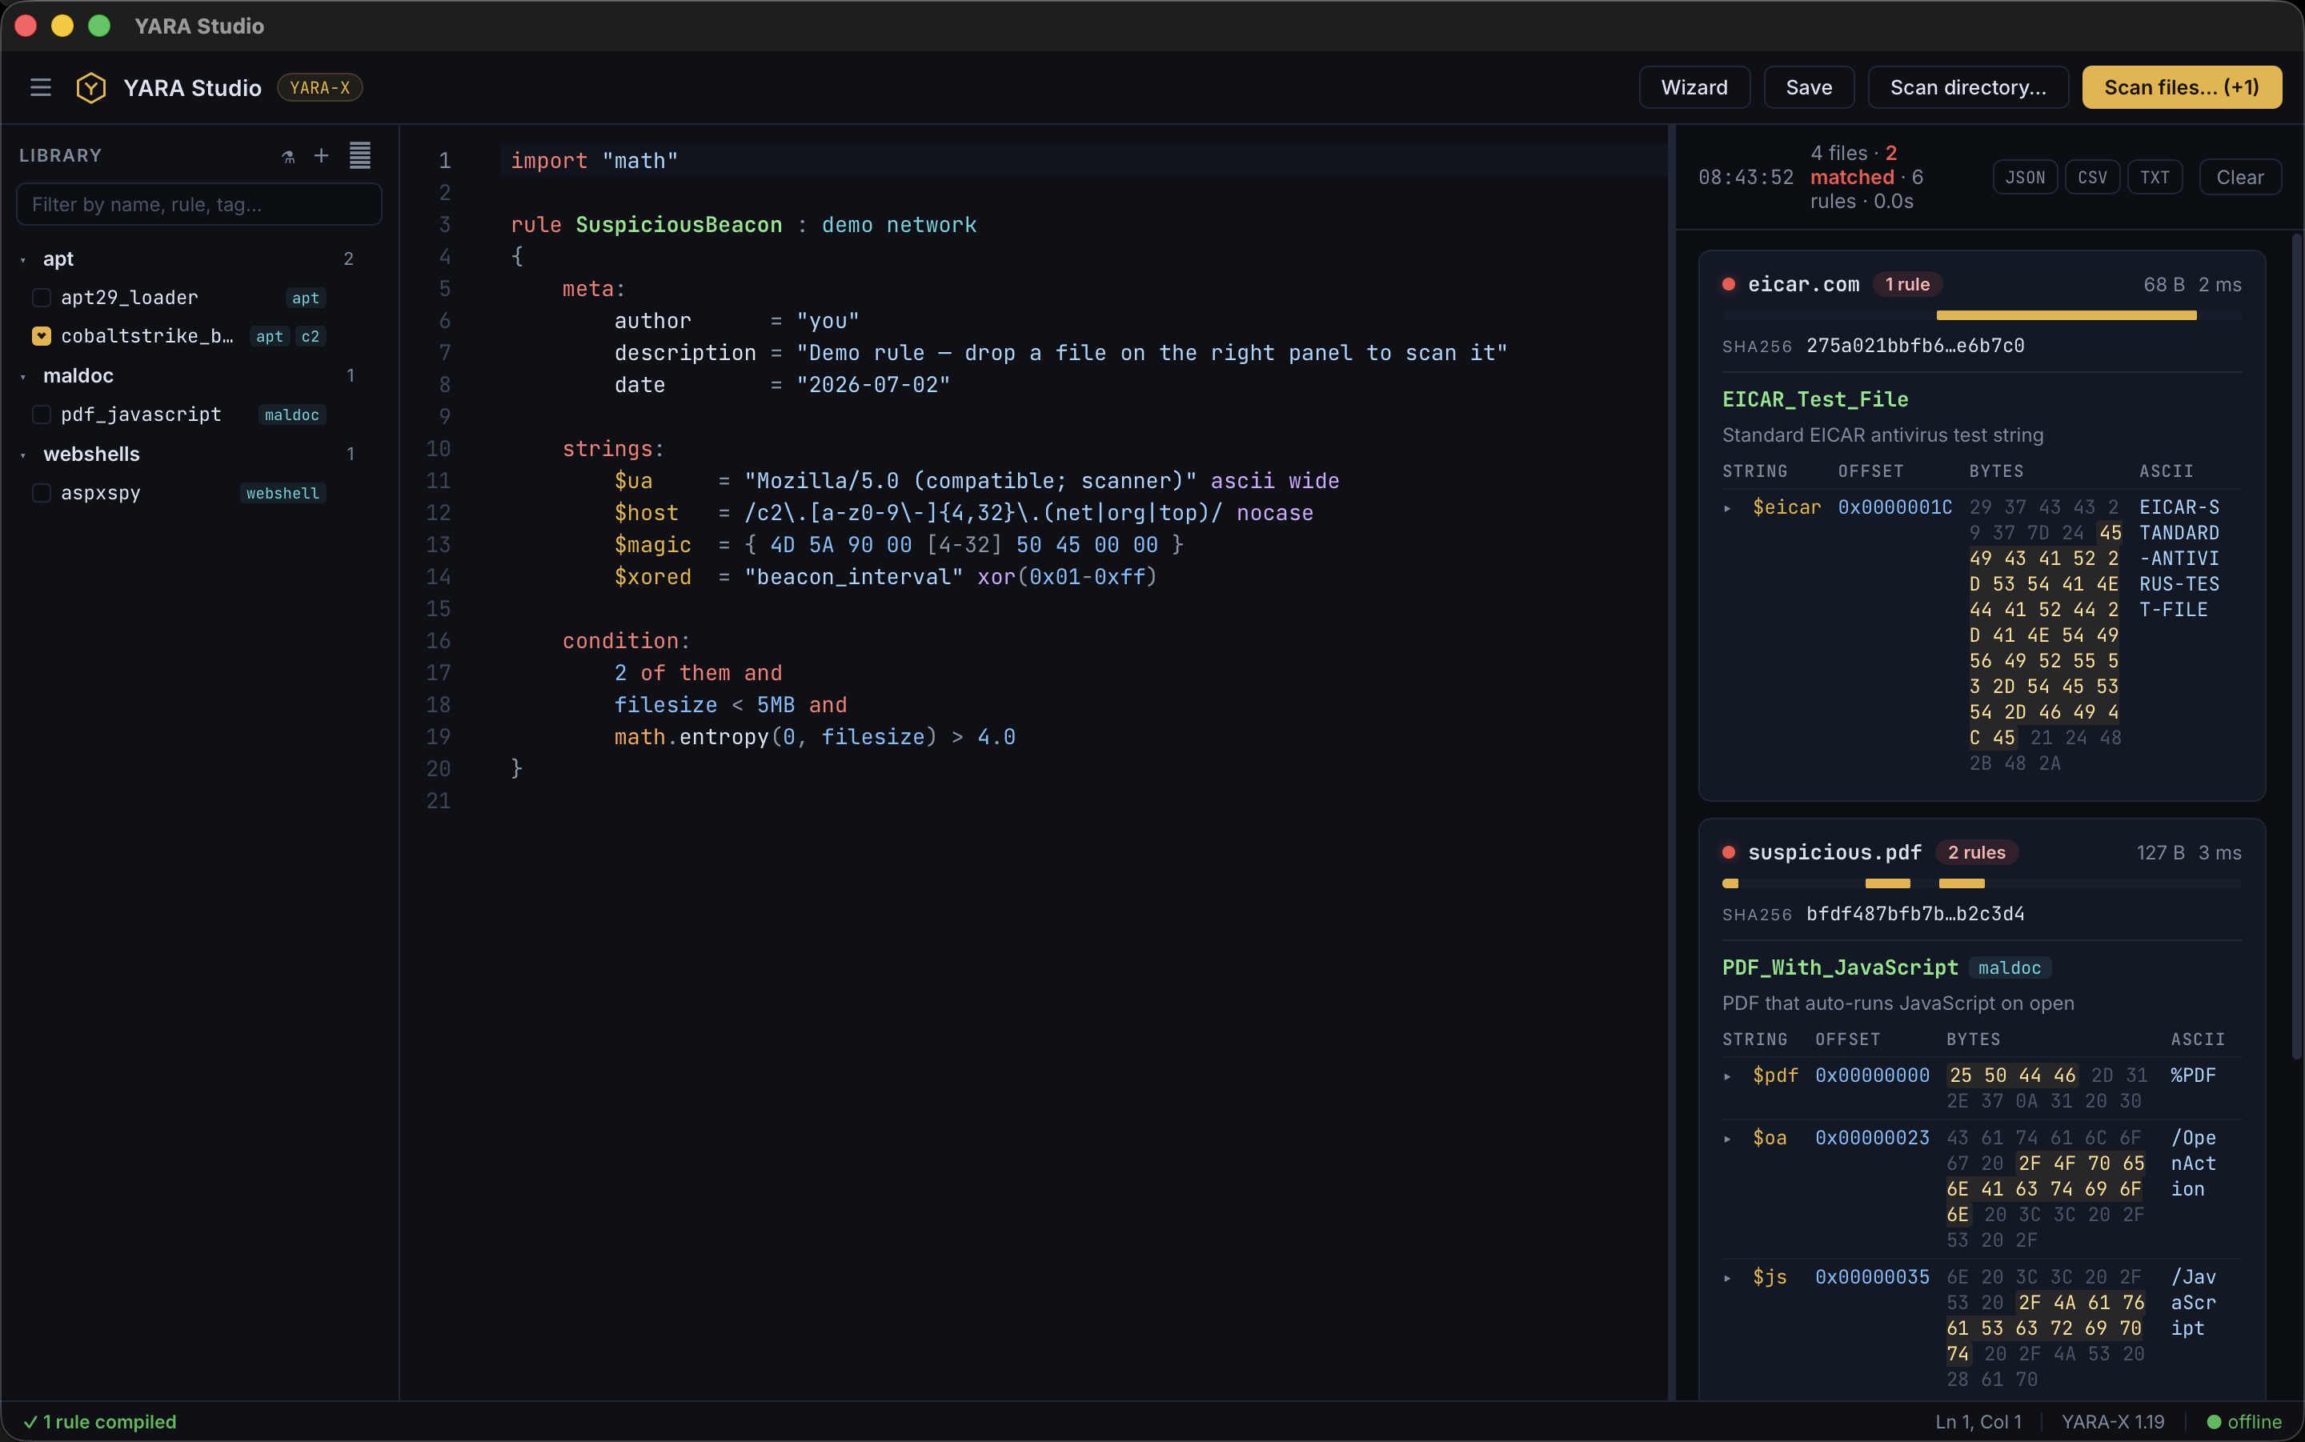Click the EICAR_Test_File rule name
This screenshot has height=1442, width=2305.
[1815, 399]
